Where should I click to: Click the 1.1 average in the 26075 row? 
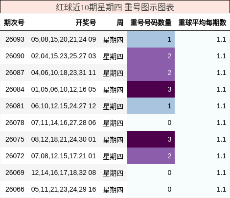tap(221, 139)
